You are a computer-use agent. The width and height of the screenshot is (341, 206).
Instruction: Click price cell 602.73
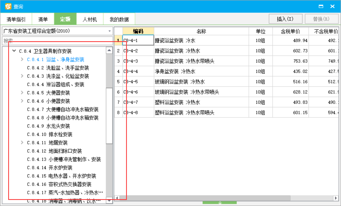pos(291,51)
